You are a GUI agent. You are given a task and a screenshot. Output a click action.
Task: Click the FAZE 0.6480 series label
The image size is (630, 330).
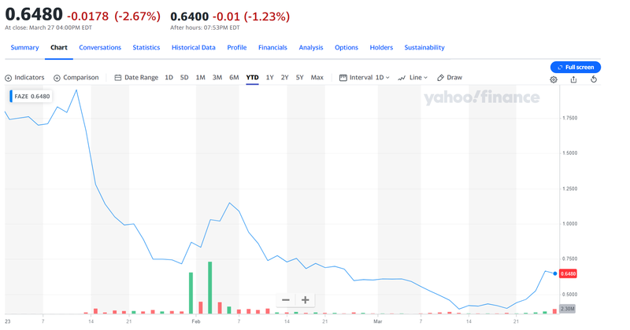[x=31, y=96]
